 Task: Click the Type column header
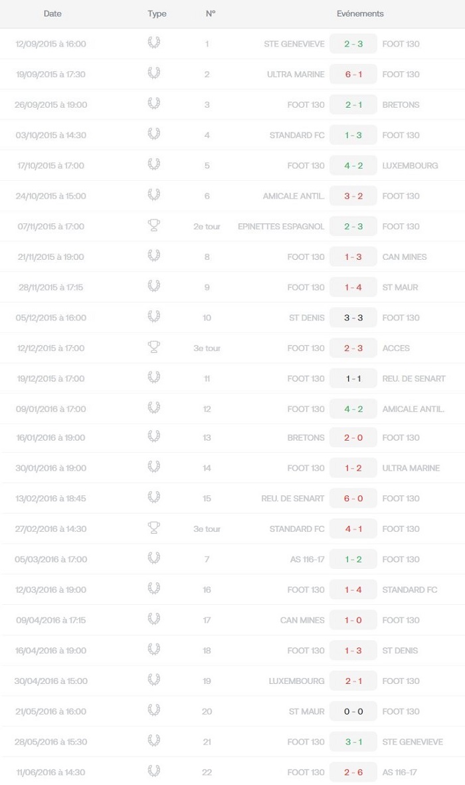[x=157, y=13]
